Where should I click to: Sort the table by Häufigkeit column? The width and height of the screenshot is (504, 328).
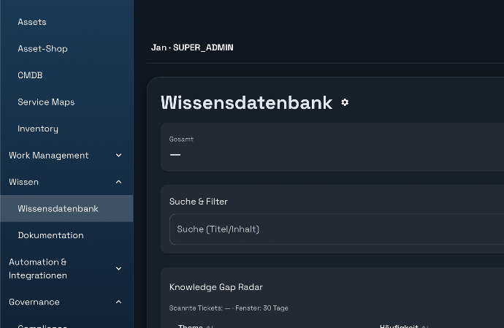(x=400, y=326)
